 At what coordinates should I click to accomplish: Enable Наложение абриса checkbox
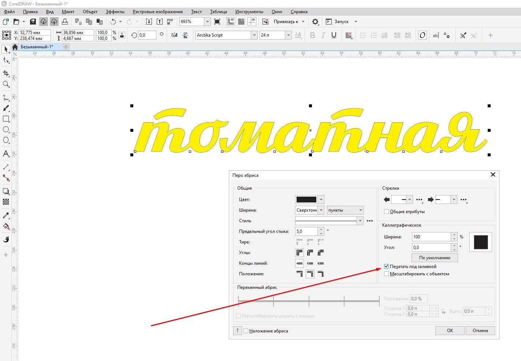(246, 331)
